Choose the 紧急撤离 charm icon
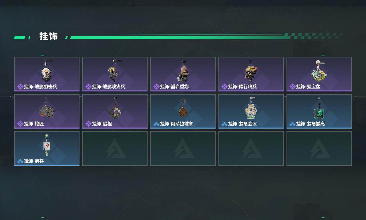 pyautogui.click(x=319, y=108)
